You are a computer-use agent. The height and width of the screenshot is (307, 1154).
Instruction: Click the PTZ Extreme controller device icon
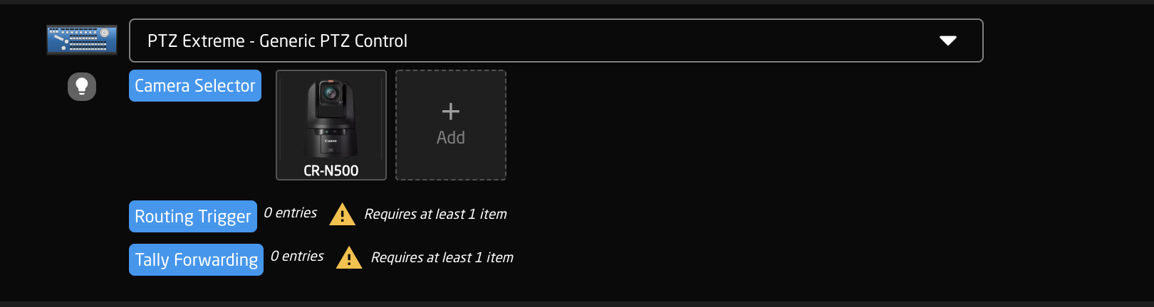(82, 41)
